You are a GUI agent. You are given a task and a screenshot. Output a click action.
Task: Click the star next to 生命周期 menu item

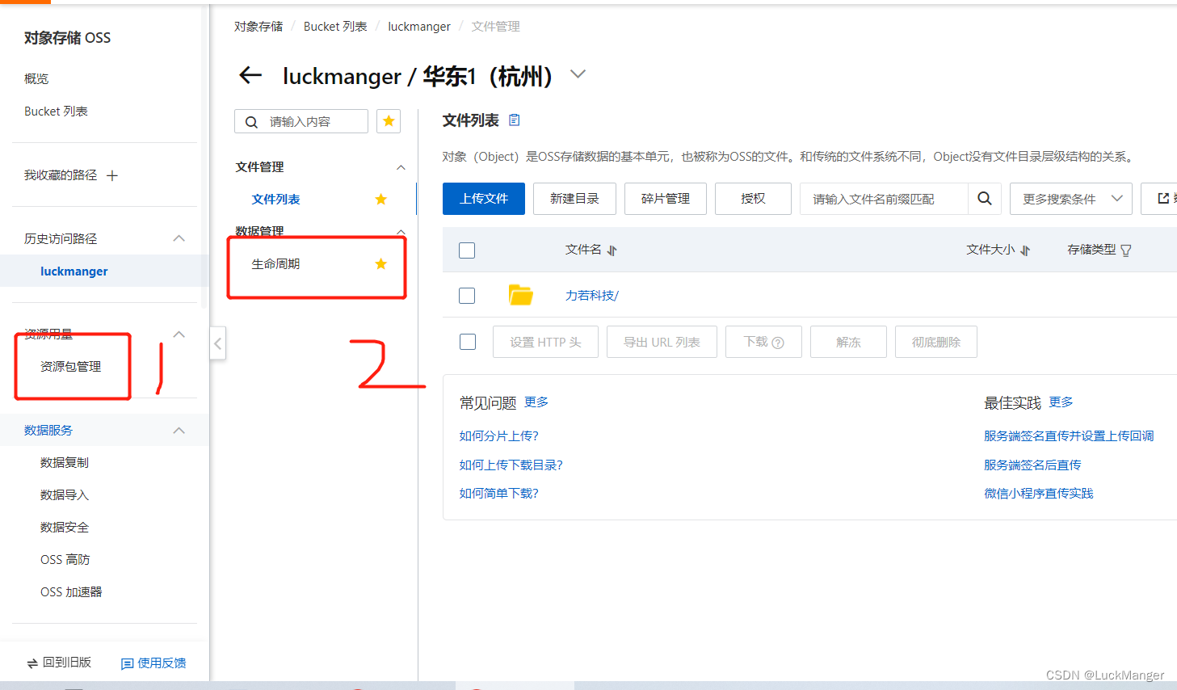(381, 264)
